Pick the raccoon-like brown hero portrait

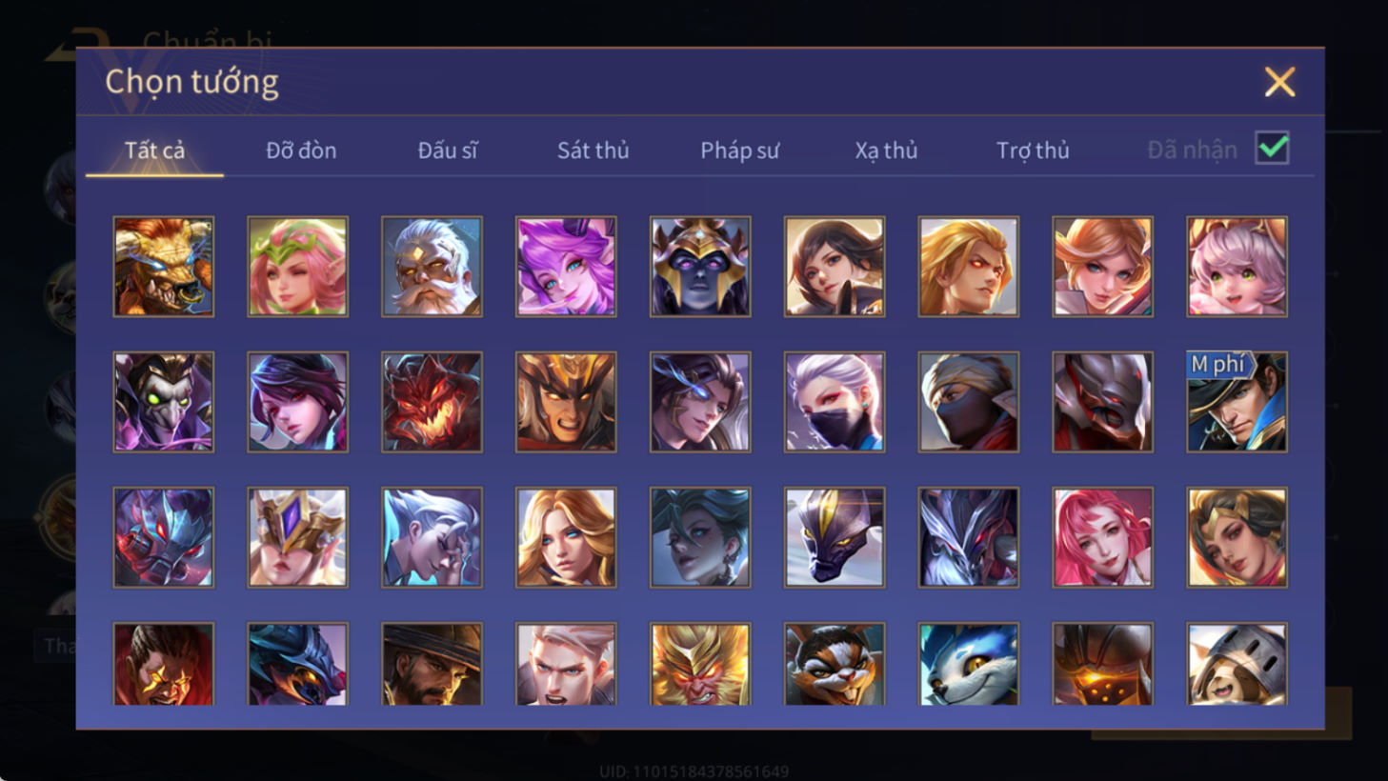tap(835, 664)
